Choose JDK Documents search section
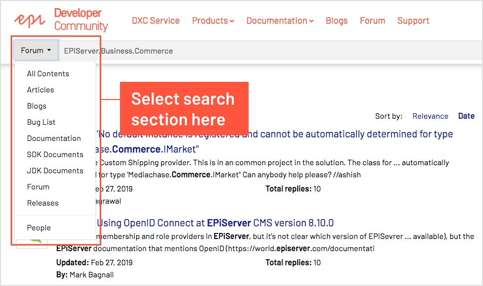The image size is (483, 286). pos(55,171)
